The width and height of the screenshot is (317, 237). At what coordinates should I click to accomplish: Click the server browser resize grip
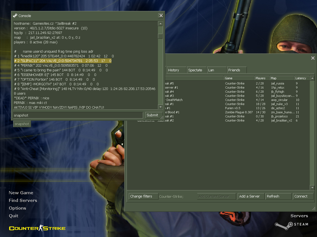pyautogui.click(x=313, y=209)
